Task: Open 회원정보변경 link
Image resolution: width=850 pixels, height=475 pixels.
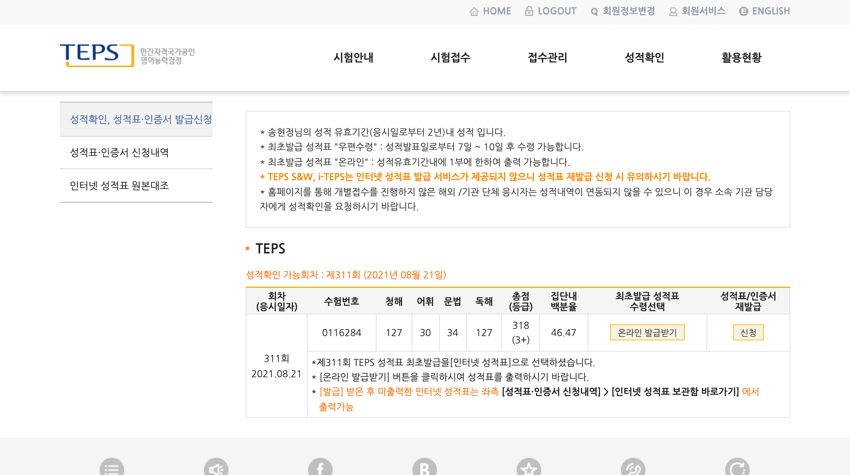Action: [x=629, y=11]
